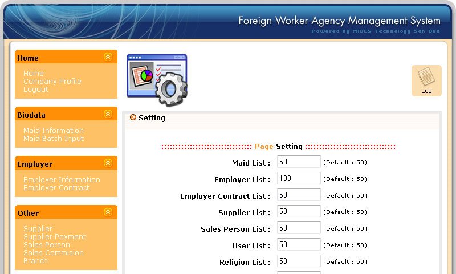Open the Branch link
Image resolution: width=456 pixels, height=274 pixels.
[x=35, y=261]
